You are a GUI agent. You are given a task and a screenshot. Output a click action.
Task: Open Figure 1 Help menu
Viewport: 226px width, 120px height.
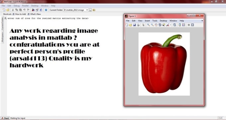(x=182, y=21)
